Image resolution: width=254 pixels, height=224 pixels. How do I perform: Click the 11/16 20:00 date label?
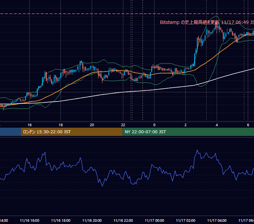tap(92, 220)
